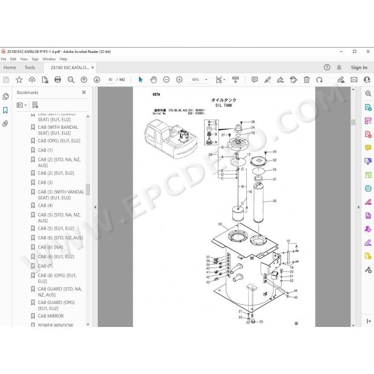Image resolution: width=374 pixels, height=374 pixels.
Task: Open the File menu
Action: (x=4, y=59)
